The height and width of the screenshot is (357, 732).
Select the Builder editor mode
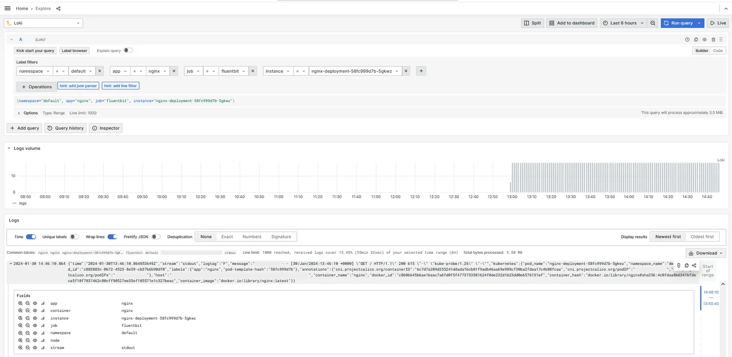(702, 51)
